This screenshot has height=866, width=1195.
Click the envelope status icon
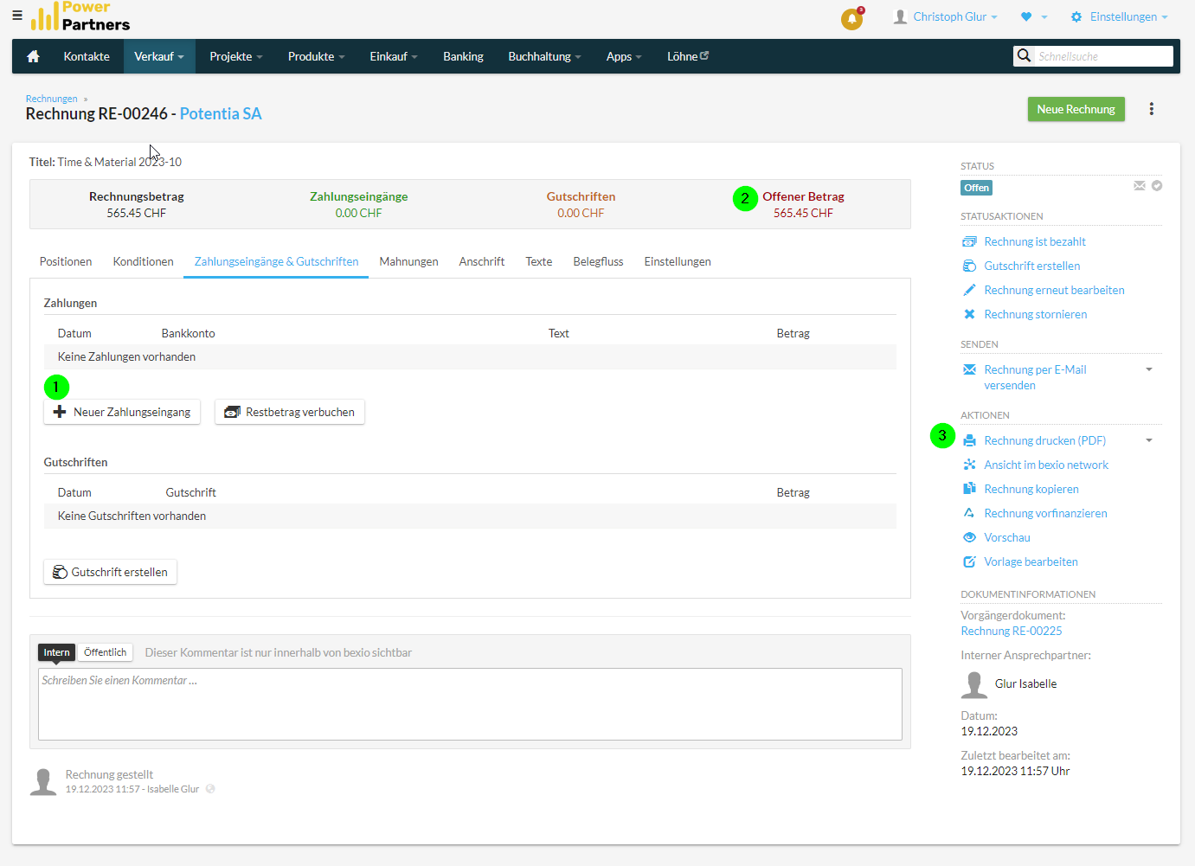tap(1140, 186)
